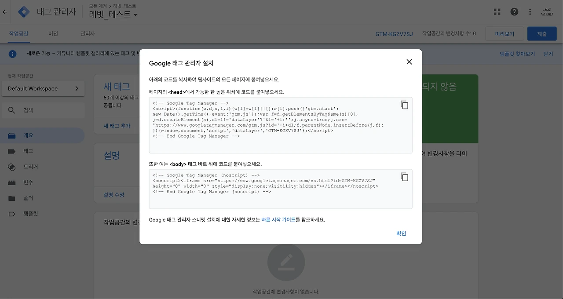The image size is (563, 299).
Task: Open the 태그 menu item
Action: tap(28, 151)
